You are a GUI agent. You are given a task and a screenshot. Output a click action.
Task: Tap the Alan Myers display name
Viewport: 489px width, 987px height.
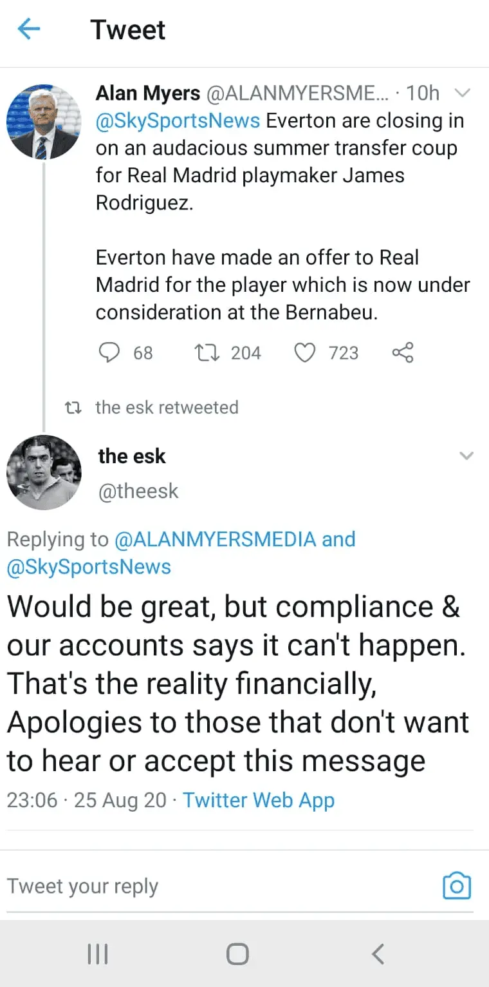(148, 93)
